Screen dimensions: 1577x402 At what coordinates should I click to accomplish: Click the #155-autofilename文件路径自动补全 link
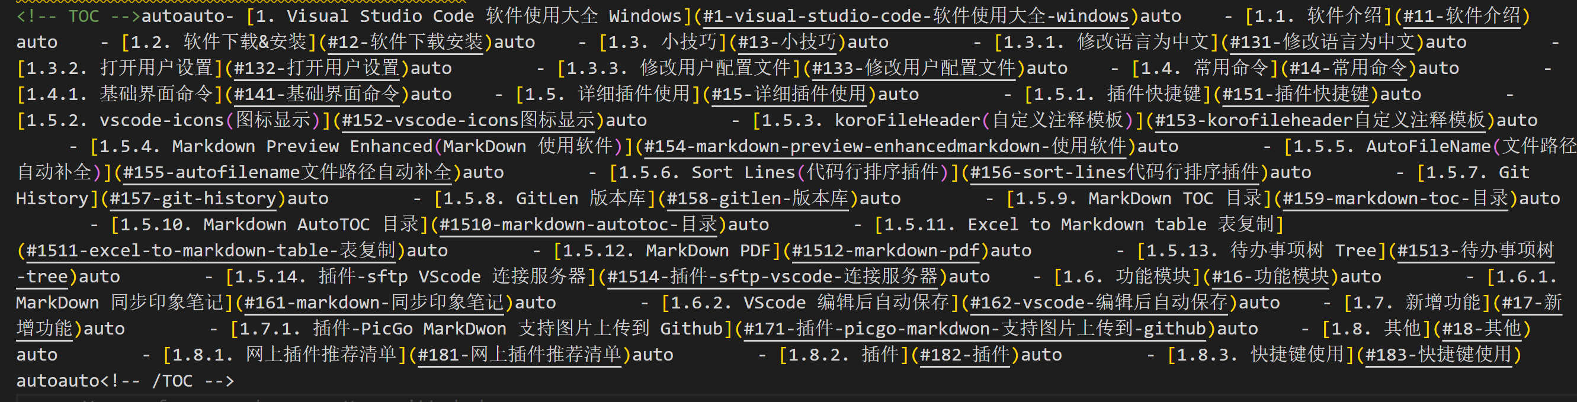[x=288, y=172]
